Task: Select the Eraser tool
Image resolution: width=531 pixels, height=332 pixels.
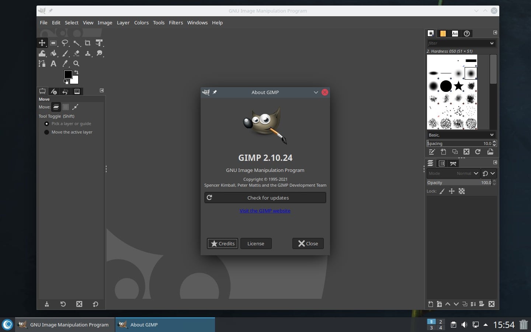Action: coord(76,53)
